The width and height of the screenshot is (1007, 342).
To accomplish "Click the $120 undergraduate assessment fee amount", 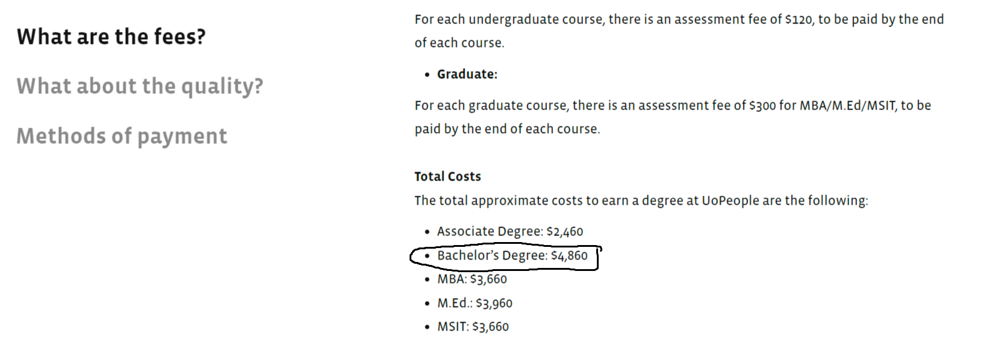I will click(x=799, y=19).
